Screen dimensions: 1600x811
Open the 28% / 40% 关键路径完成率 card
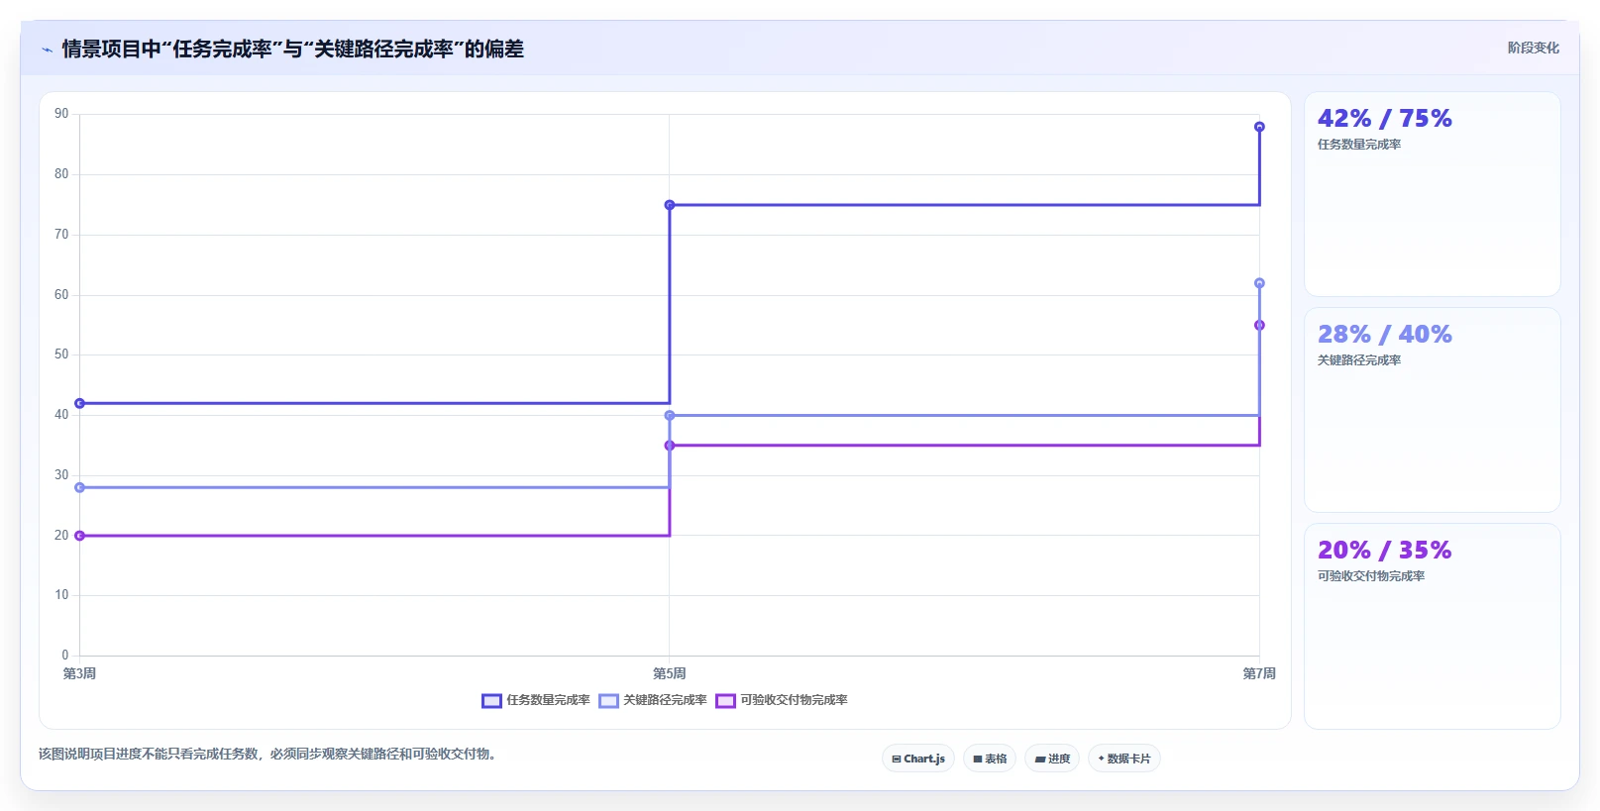pyautogui.click(x=1432, y=410)
